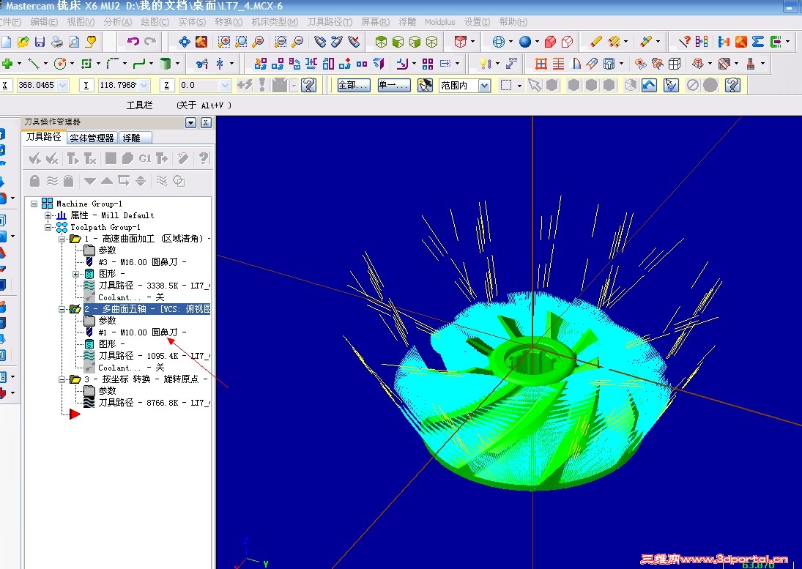Screen dimensions: 802x569
Task: Click the blue globe wireframe icon
Action: [498, 42]
